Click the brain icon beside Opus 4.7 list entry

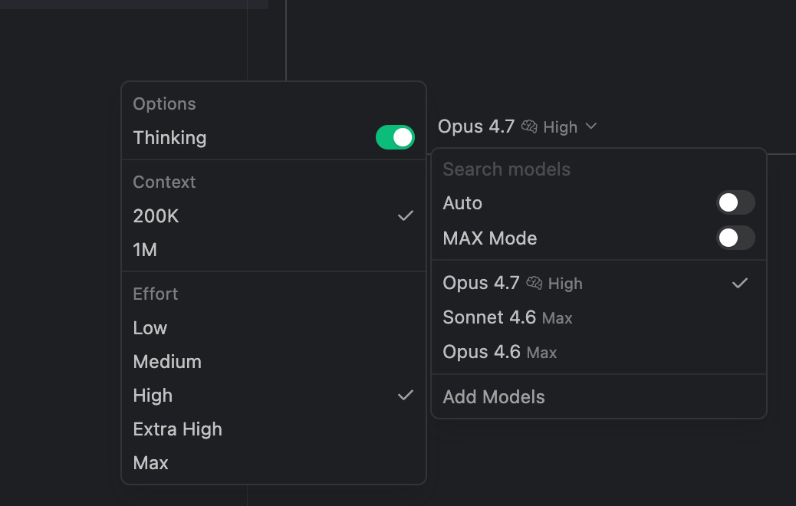coord(534,283)
